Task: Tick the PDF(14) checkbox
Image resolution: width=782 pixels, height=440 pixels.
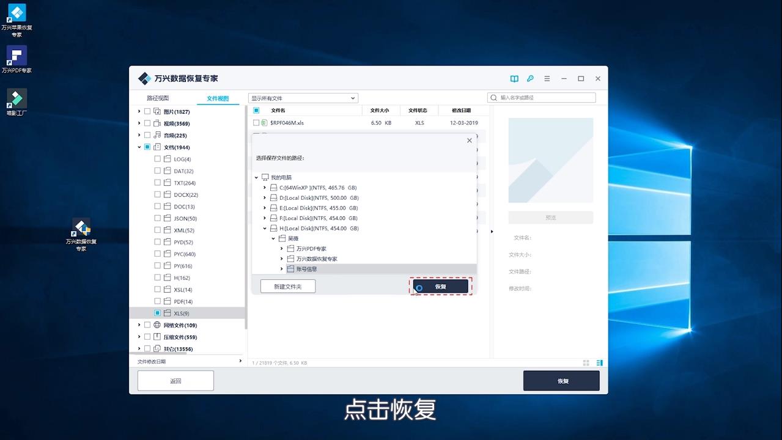Action: [158, 301]
